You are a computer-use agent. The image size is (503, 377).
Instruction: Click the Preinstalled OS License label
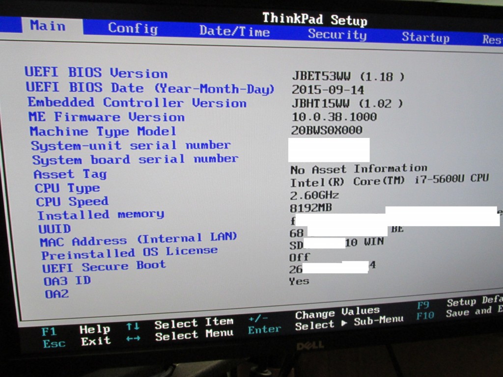[130, 253]
